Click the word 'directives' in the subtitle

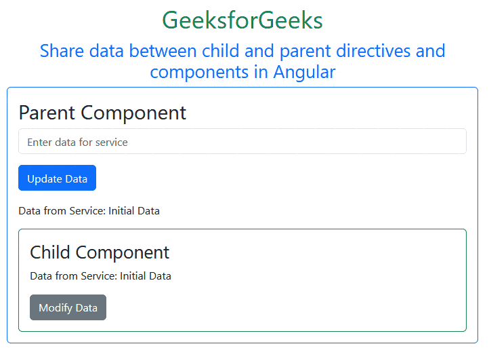pos(373,51)
